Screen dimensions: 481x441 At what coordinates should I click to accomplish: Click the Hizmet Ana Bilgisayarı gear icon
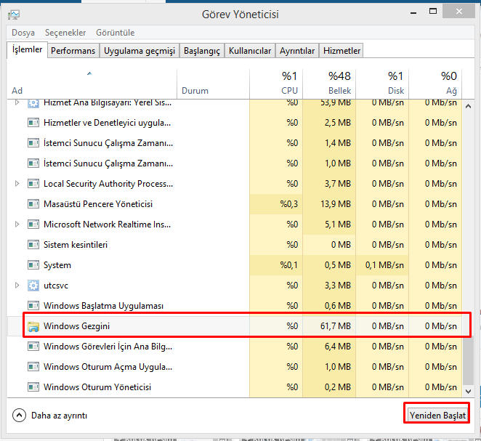point(33,103)
